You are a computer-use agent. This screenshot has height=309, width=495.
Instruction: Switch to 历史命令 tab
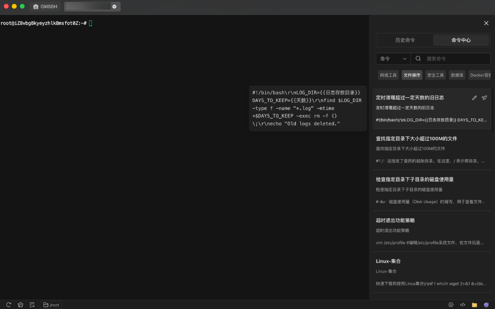(405, 40)
